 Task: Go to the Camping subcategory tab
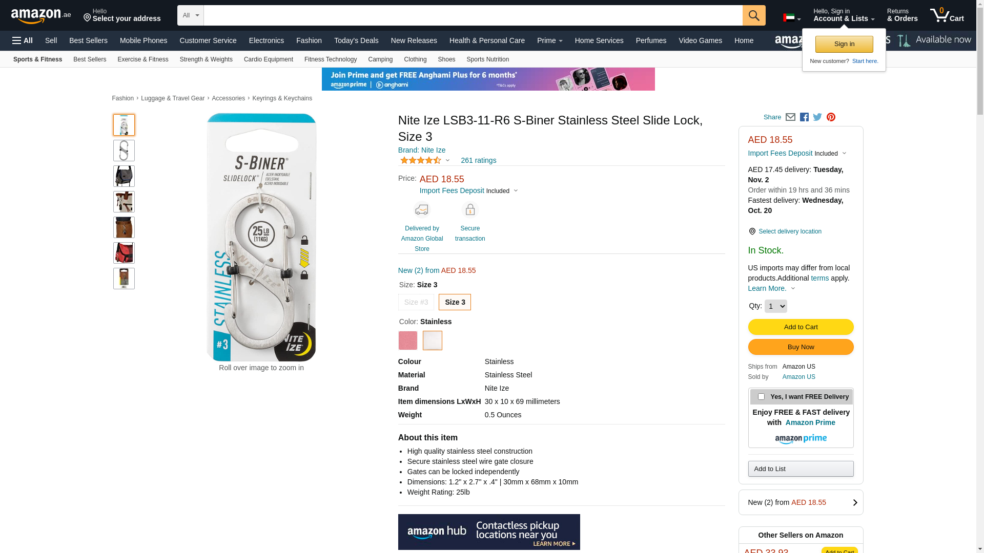pyautogui.click(x=380, y=59)
